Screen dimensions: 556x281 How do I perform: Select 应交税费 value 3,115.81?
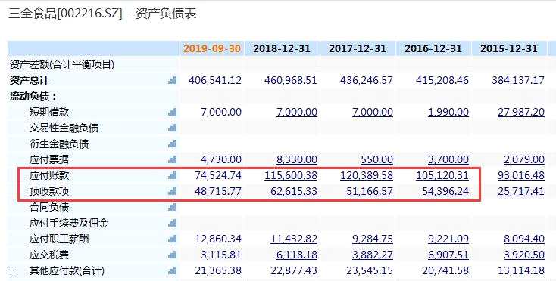coord(221,255)
